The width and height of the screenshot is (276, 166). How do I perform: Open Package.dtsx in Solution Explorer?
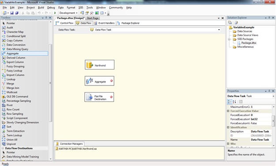tap(249, 43)
